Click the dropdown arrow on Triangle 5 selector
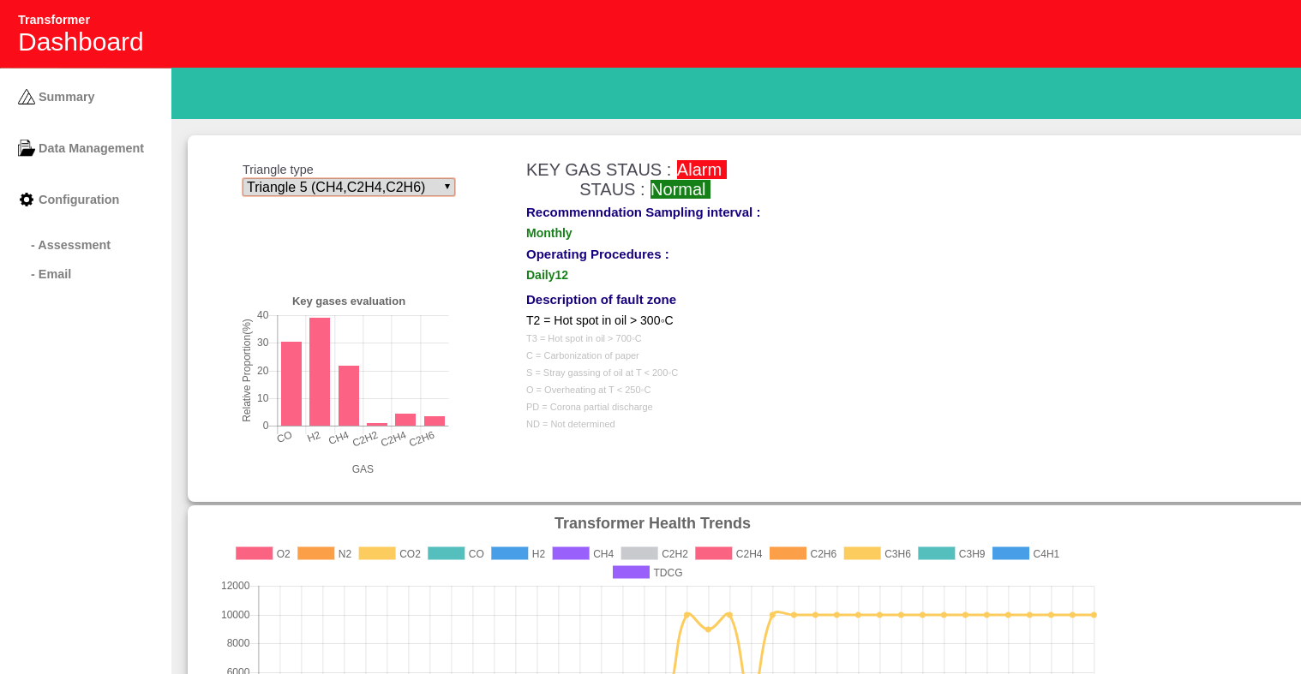 447,187
